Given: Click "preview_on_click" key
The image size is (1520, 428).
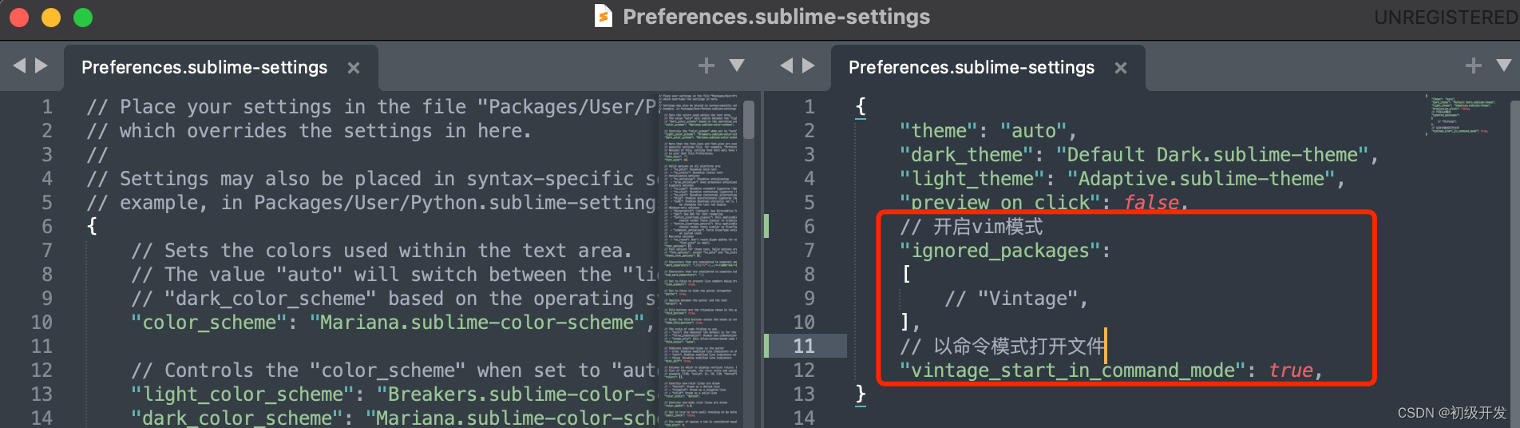Looking at the screenshot, I should point(1000,203).
